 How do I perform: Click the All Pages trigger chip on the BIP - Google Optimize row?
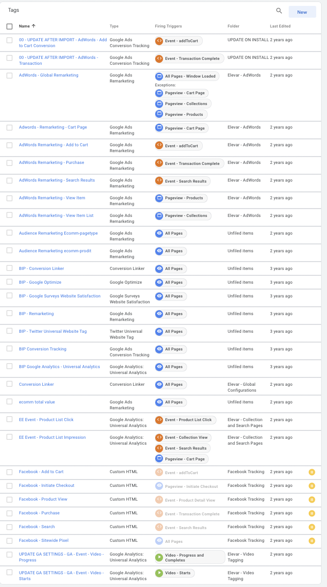pos(171,282)
